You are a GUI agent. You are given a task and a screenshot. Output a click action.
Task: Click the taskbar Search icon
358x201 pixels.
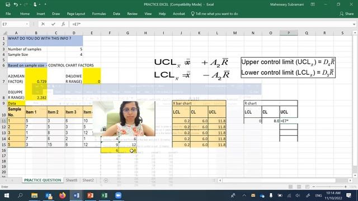coord(20,195)
